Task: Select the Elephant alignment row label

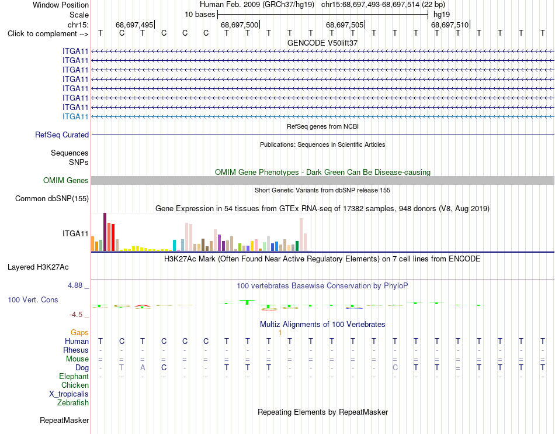Action: 74,376
